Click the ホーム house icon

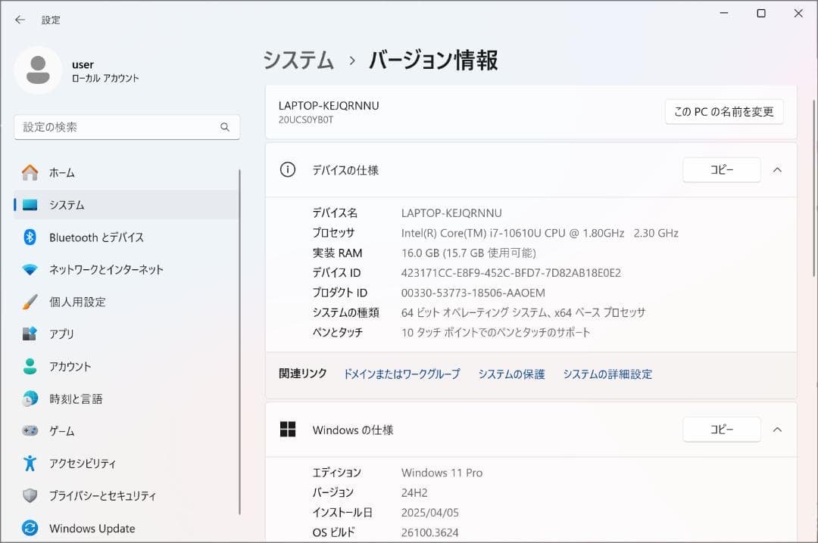tap(30, 172)
